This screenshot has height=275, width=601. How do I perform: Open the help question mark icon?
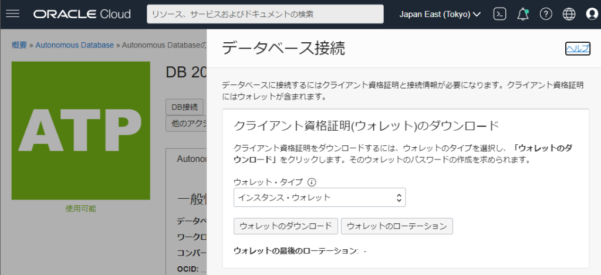(x=546, y=14)
